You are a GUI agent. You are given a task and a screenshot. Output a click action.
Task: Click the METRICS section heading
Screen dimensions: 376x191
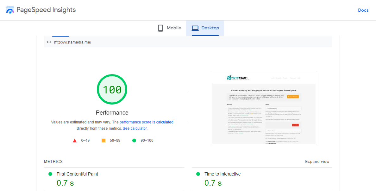(53, 162)
